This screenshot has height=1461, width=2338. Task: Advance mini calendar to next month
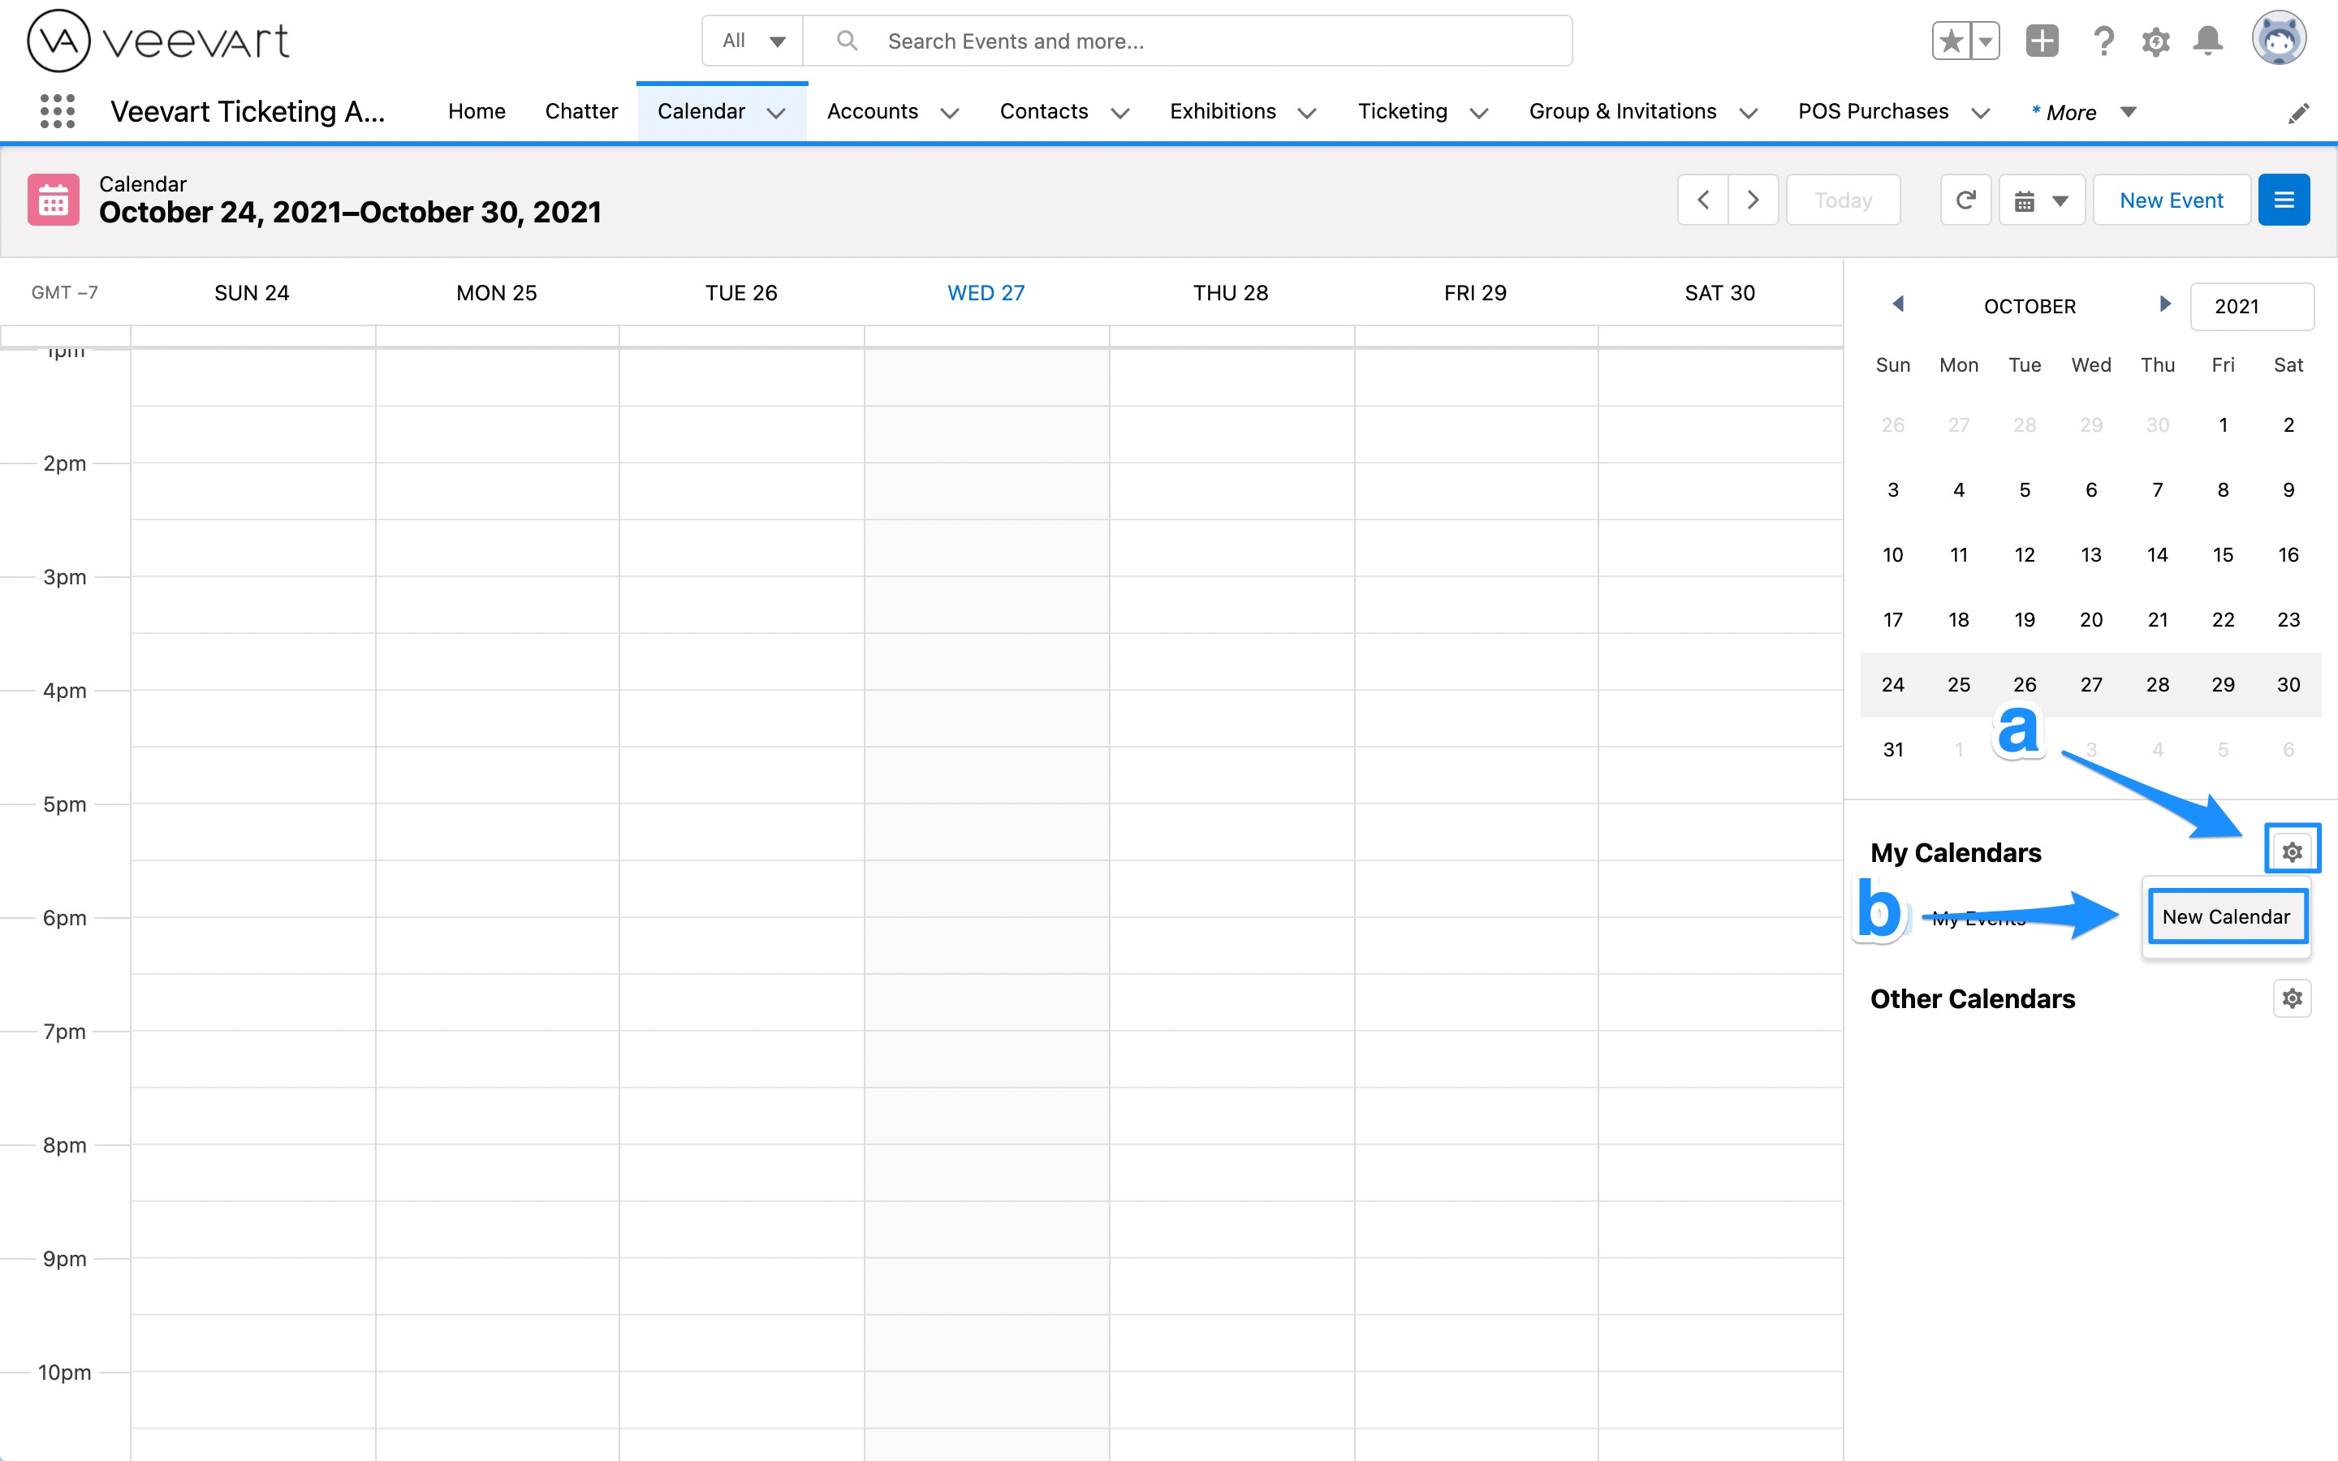point(2164,304)
